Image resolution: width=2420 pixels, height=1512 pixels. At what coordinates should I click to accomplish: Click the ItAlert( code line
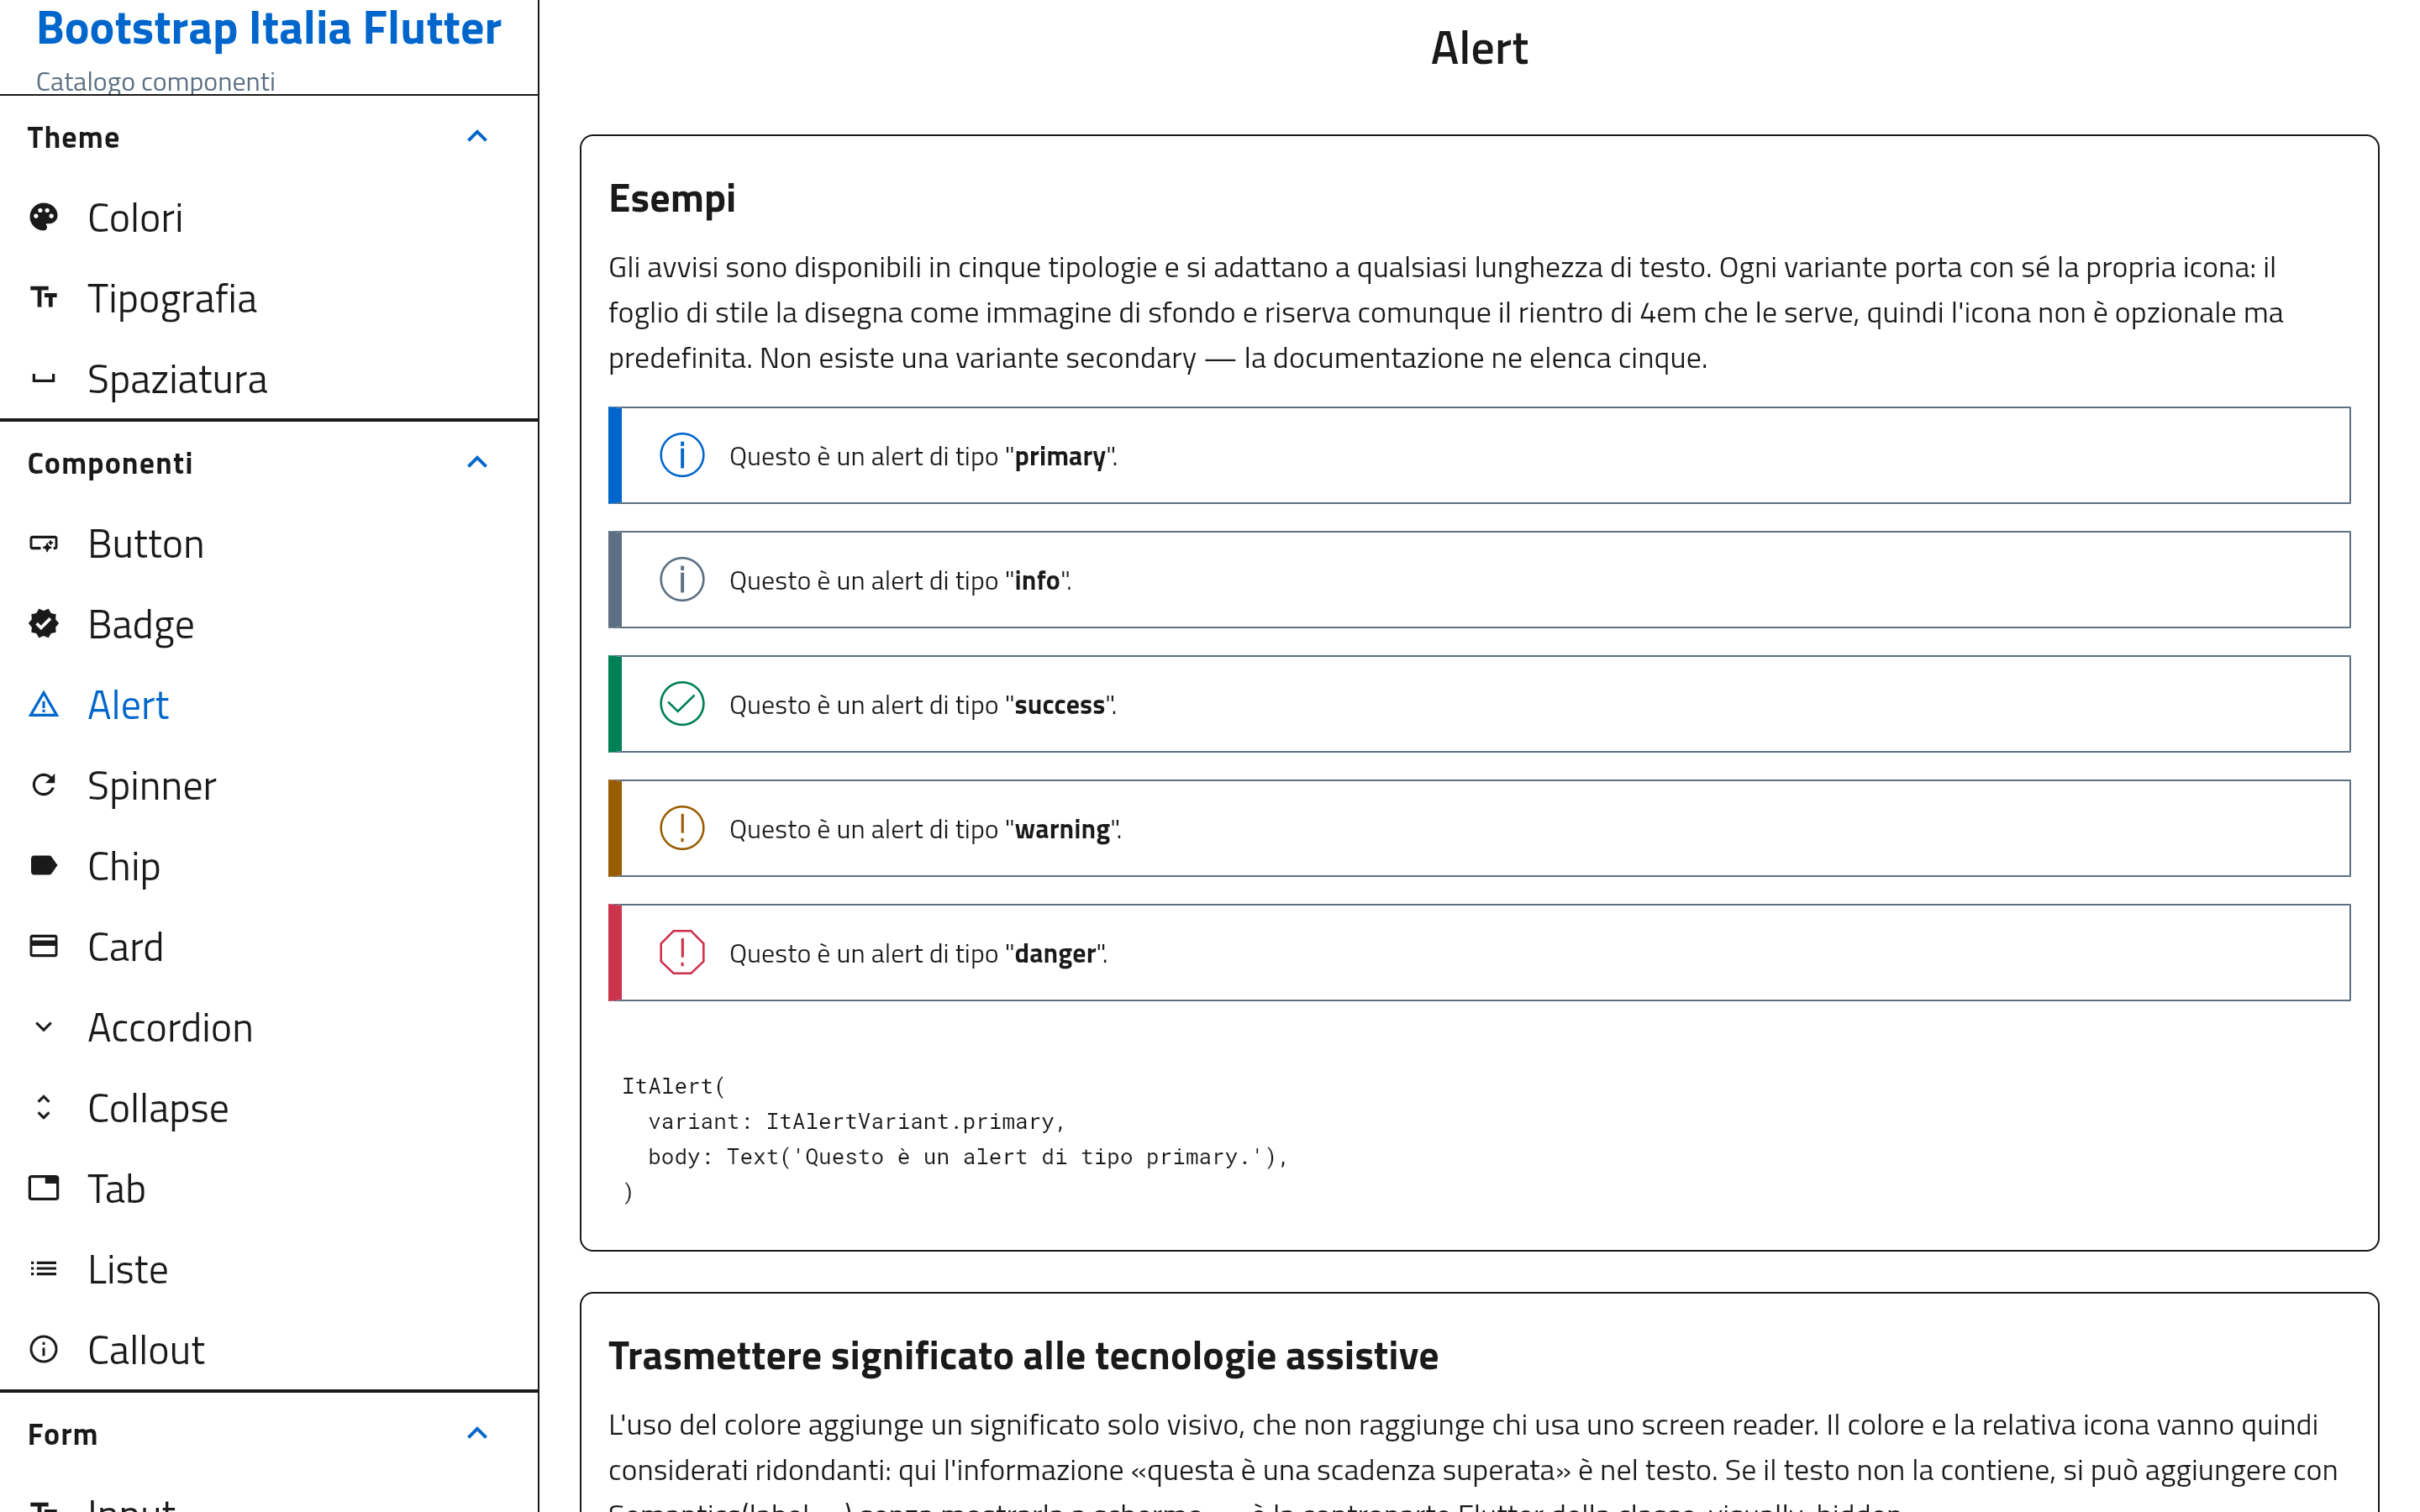674,1086
